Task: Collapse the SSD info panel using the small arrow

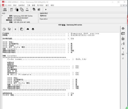Action: point(2,16)
